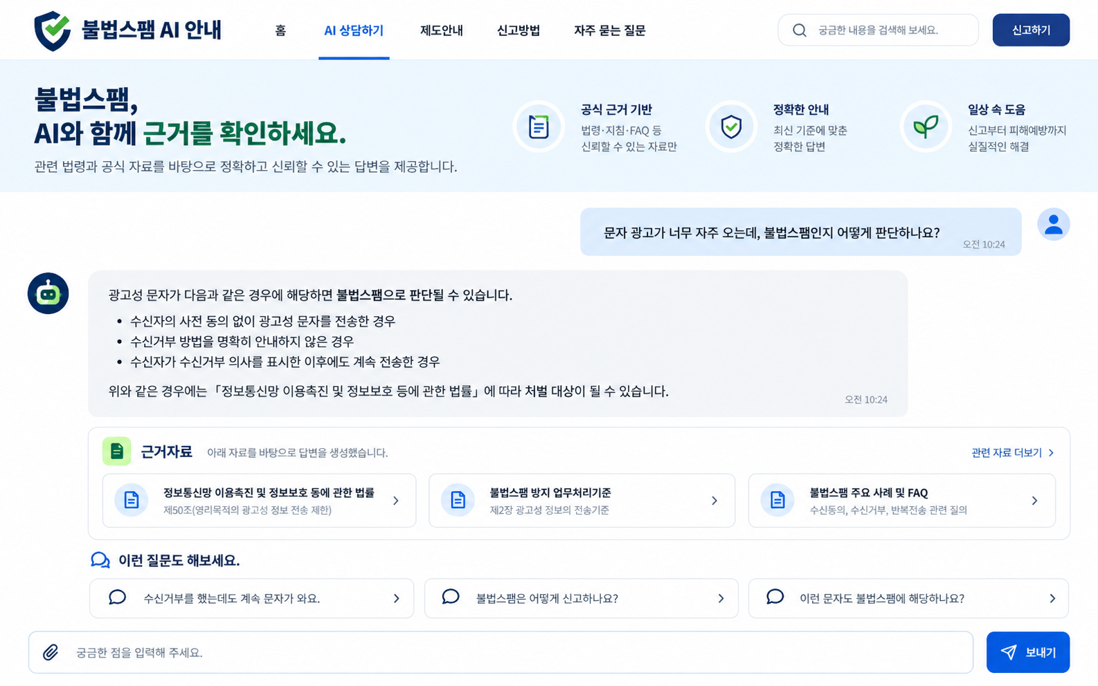Click the document icon on 업무처리기준 card
Image resolution: width=1098 pixels, height=686 pixels.
point(458,500)
